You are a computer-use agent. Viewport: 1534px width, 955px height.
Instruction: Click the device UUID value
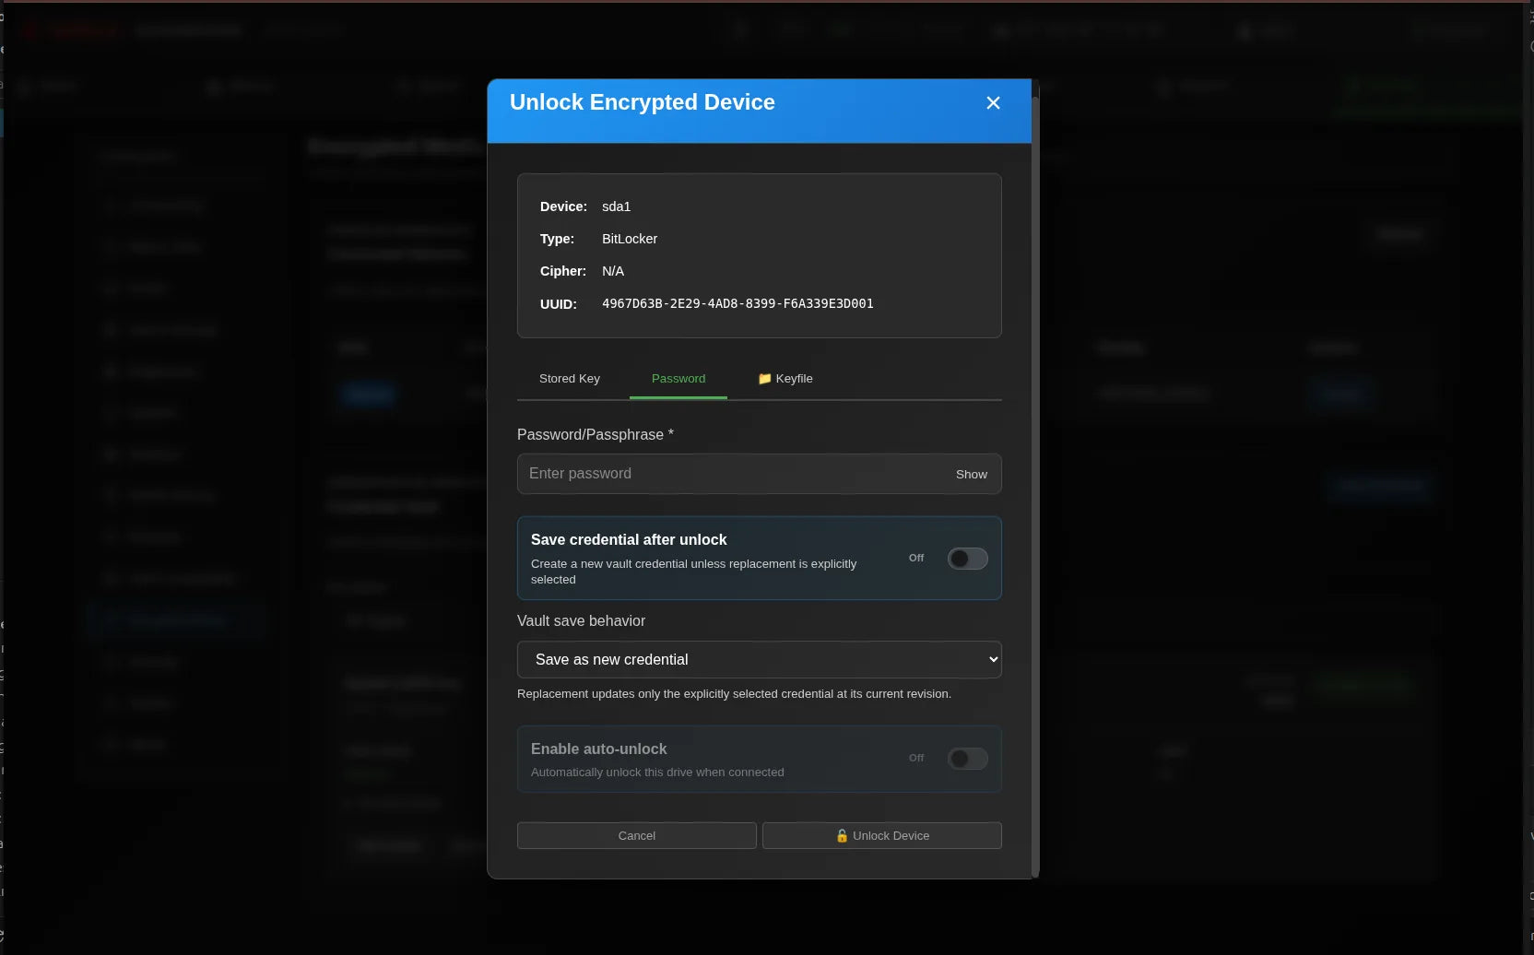click(x=737, y=303)
